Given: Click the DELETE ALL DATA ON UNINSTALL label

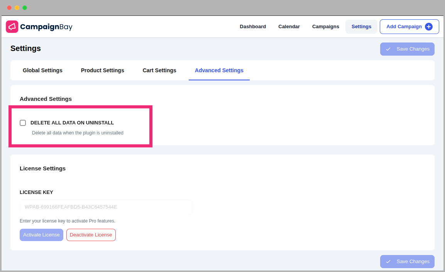Looking at the screenshot, I should [x=72, y=123].
